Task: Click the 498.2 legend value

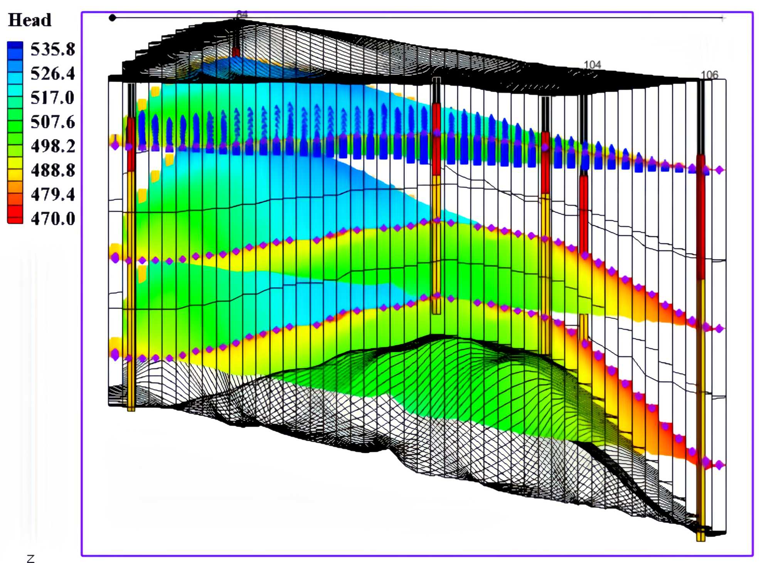Action: click(x=53, y=146)
